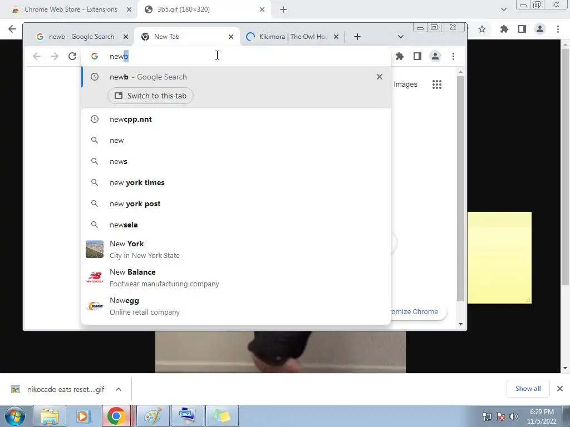This screenshot has width=570, height=427.
Task: Close the Kikimora Owl House tab
Action: [336, 37]
